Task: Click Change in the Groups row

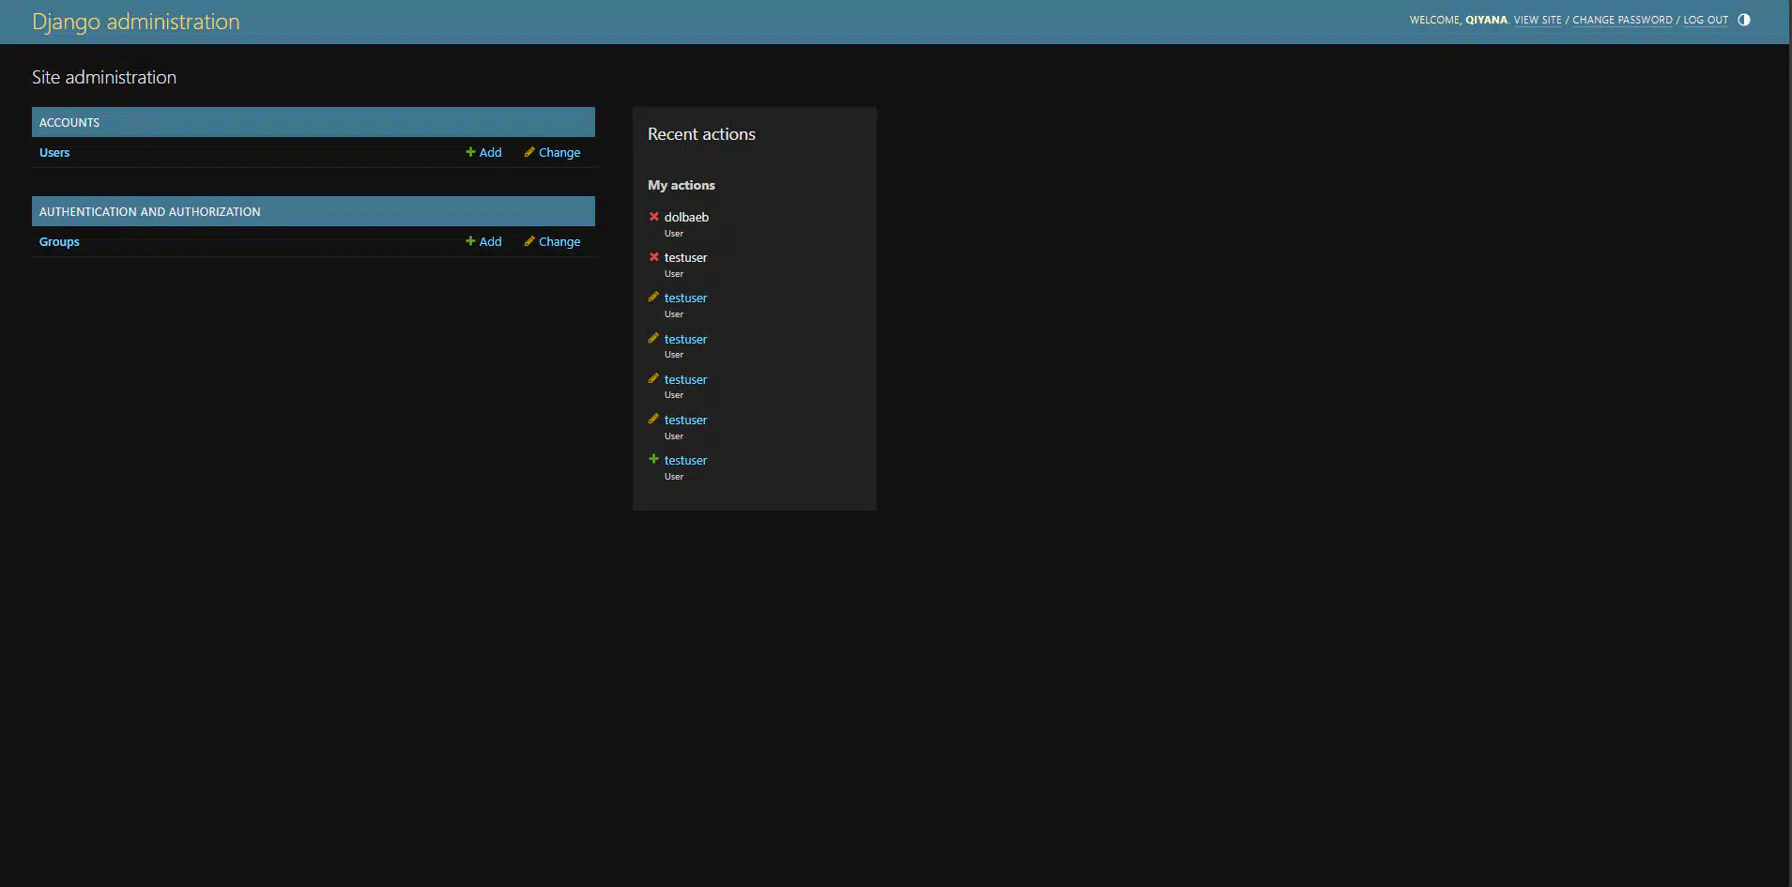Action: click(x=552, y=241)
